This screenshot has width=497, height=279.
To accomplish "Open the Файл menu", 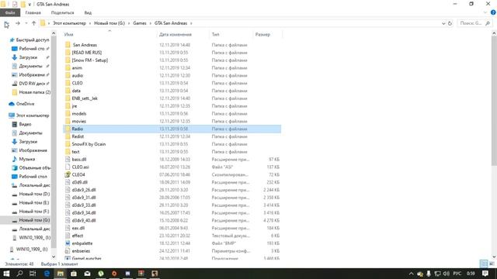I will coord(10,12).
